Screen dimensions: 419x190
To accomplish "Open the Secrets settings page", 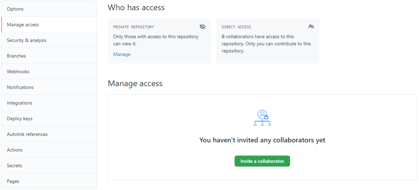I will 14,166.
